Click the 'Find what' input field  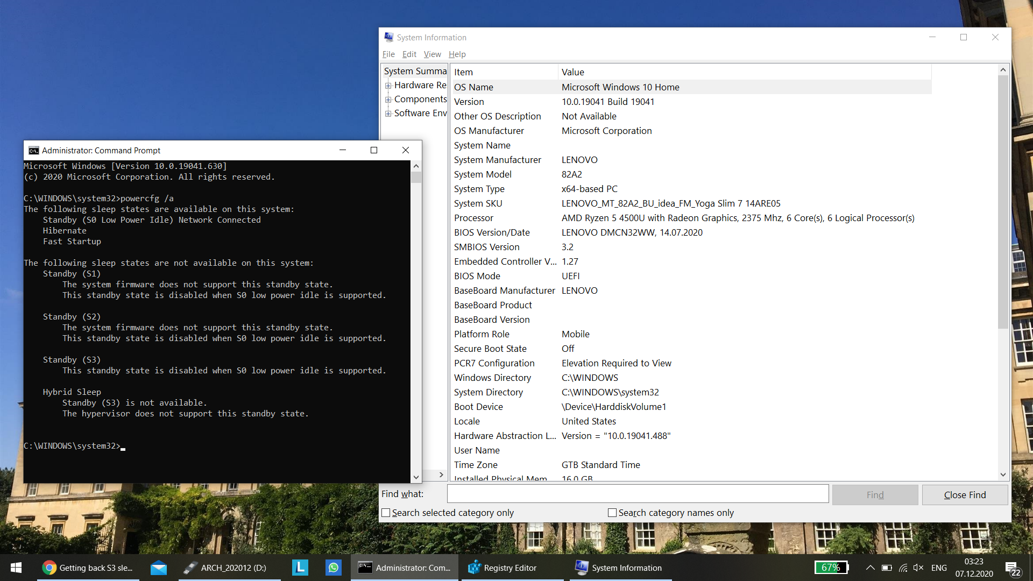(x=638, y=494)
